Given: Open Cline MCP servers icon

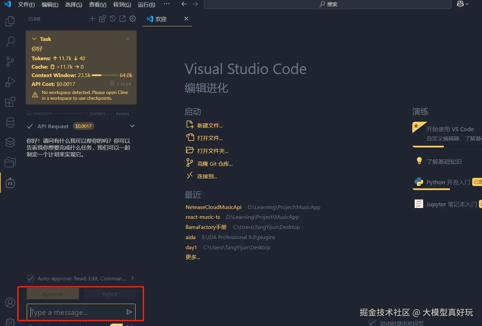Looking at the screenshot, I should [x=102, y=19].
